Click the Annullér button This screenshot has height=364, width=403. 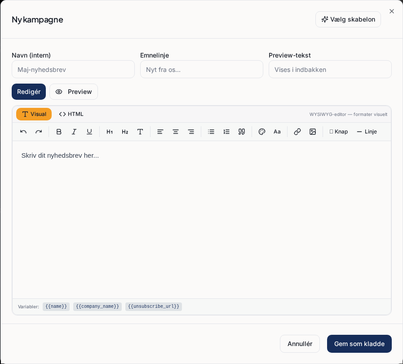tap(300, 344)
